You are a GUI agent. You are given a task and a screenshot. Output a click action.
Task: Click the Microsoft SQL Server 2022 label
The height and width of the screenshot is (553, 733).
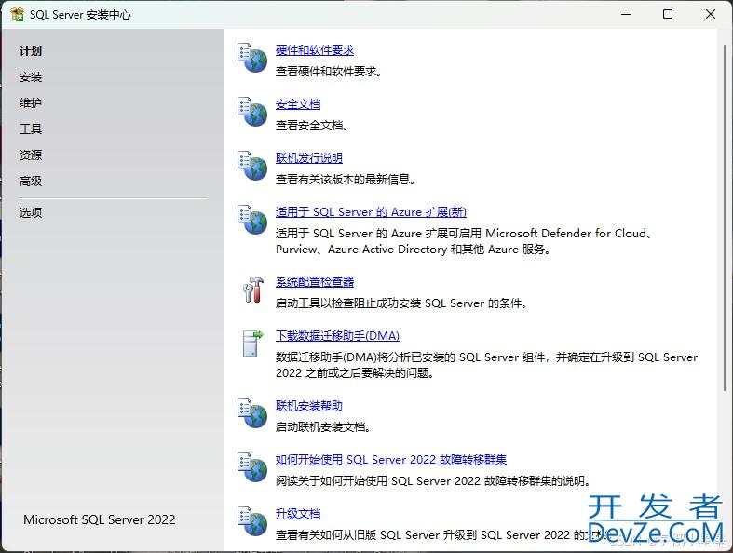pos(100,519)
